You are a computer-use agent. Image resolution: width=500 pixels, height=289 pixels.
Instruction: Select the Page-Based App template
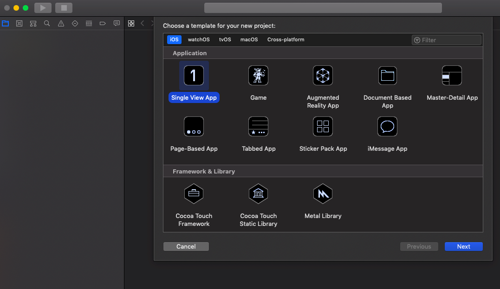[x=194, y=127]
